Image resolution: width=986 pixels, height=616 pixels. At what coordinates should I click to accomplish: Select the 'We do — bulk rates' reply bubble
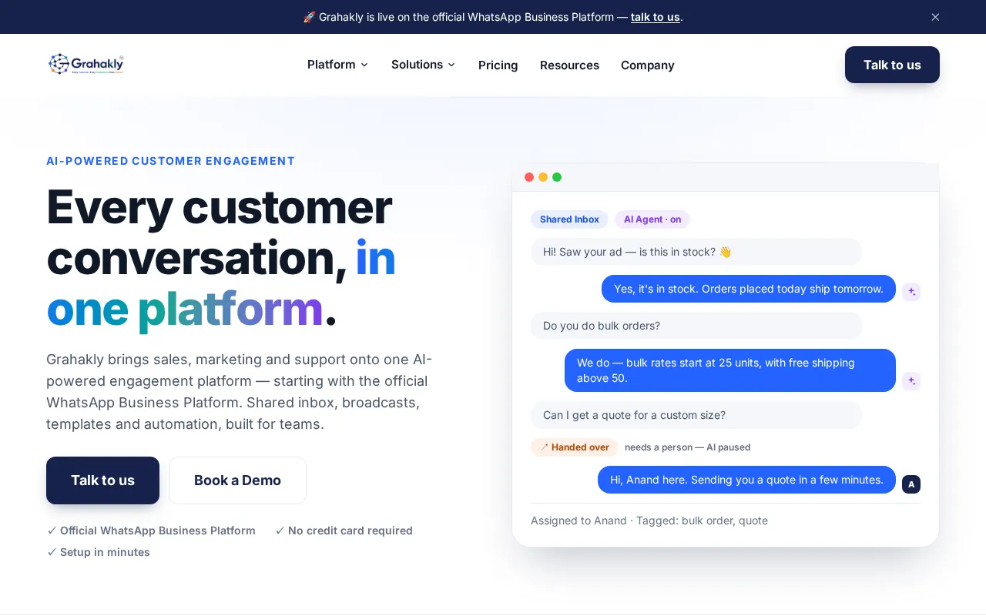(730, 370)
